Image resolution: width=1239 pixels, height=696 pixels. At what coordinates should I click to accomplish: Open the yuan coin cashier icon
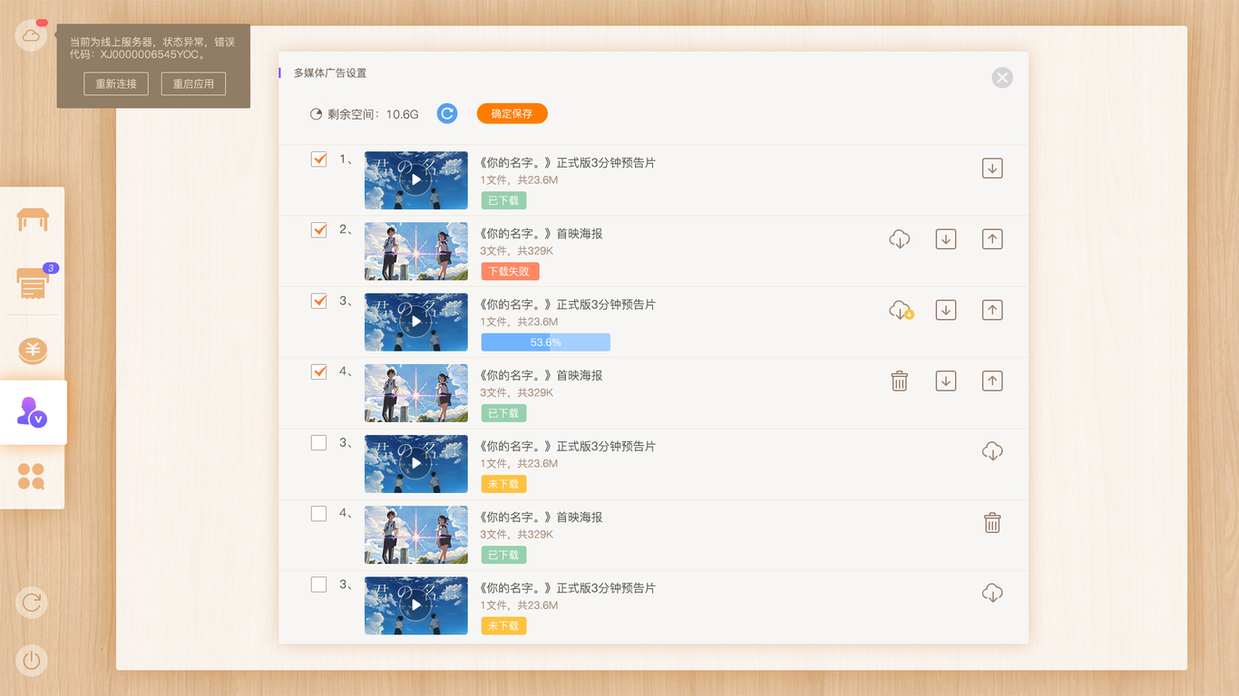[33, 350]
